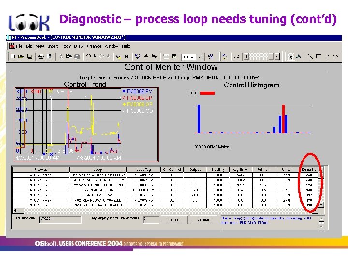The width and height of the screenshot is (348, 261).
Task: Click the table horizontal scrollbar left arrow
Action: click(15, 210)
